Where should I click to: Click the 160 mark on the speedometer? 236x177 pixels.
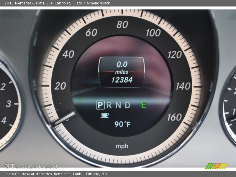click(175, 117)
